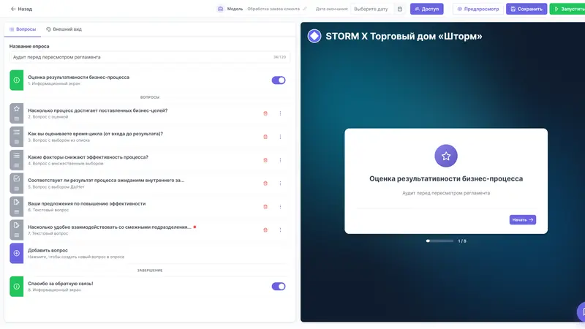Launch the survey with Запустить
585x329 pixels.
click(568, 9)
